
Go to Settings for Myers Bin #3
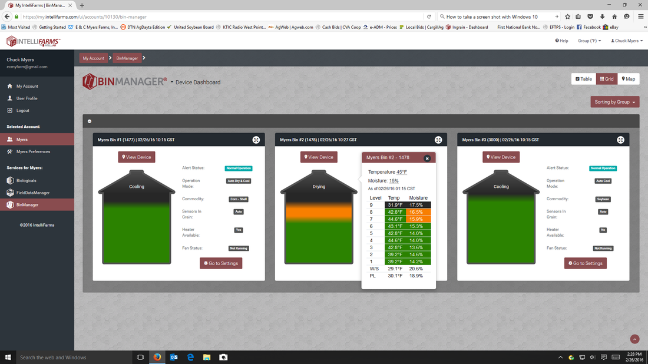pyautogui.click(x=586, y=263)
